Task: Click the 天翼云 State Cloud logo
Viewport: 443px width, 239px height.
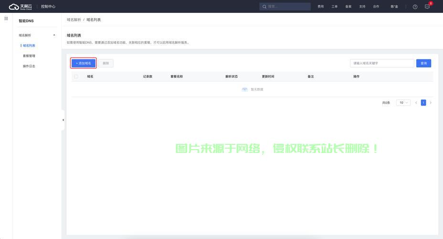Action: point(21,7)
